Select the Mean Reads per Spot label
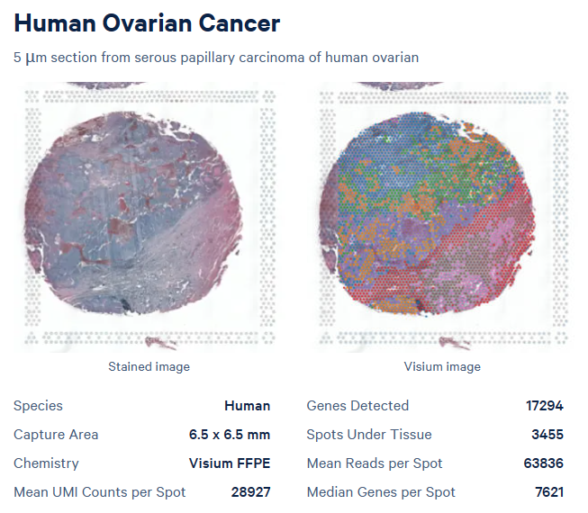This screenshot has width=588, height=513. [x=375, y=463]
